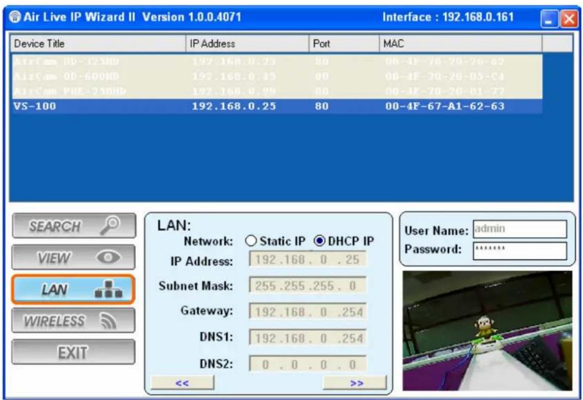The height and width of the screenshot is (400, 583).
Task: Go to previous page with << button
Action: (x=182, y=383)
